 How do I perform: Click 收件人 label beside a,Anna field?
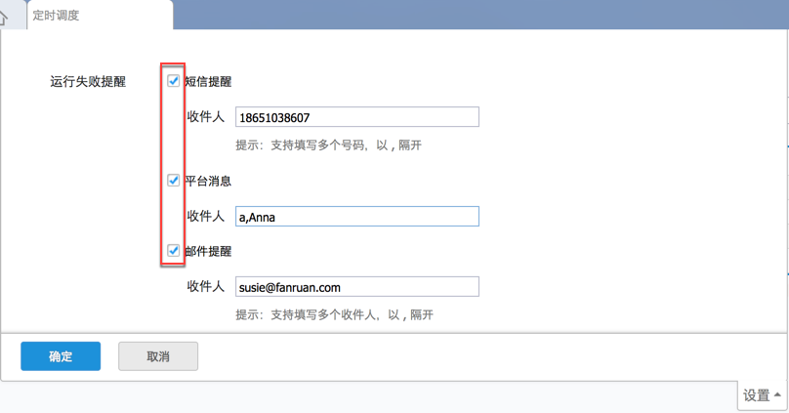(x=205, y=217)
